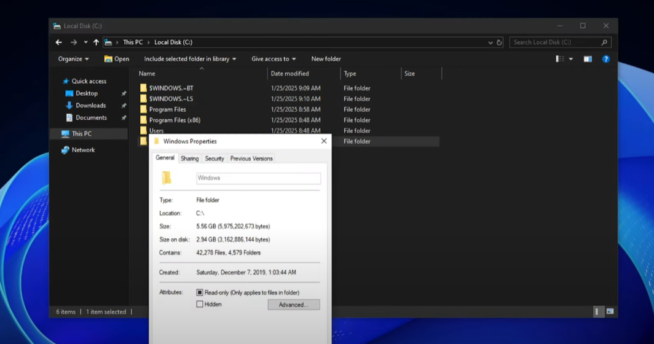
Task: Open Downloads in the navigation pane
Action: point(86,106)
